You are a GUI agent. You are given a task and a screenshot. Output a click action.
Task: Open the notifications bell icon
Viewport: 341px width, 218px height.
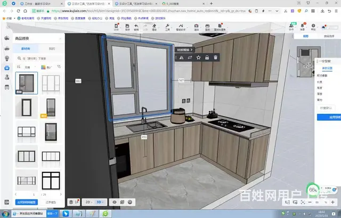(x=302, y=27)
